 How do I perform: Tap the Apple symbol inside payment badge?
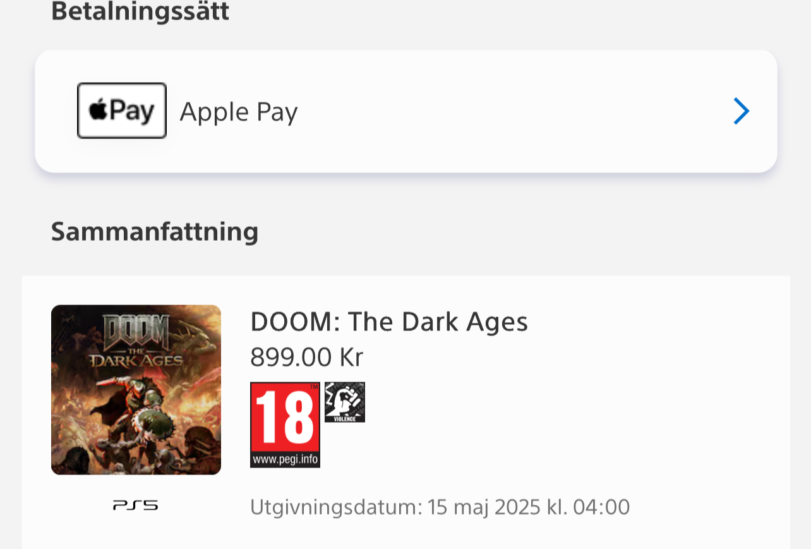coord(99,111)
